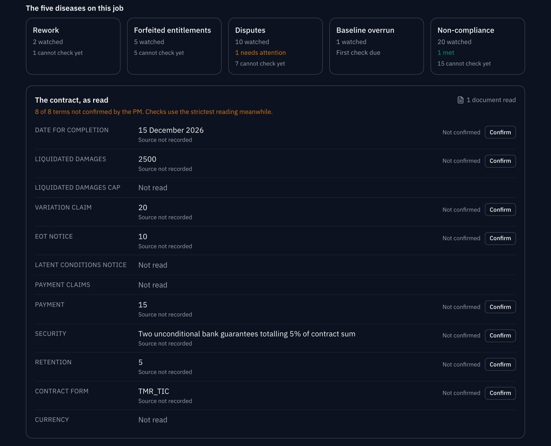Click 'Not confirmed' status for EOT Notice
The width and height of the screenshot is (551, 446).
[461, 238]
